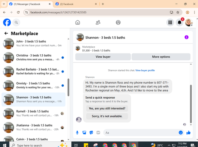This screenshot has height=147, width=198.
Task: Open the nine-dot Menu grid icon
Action: pyautogui.click(x=170, y=23)
